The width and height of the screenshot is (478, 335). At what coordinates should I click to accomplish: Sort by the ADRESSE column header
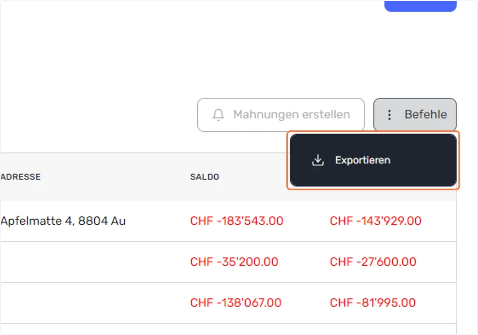pos(21,177)
